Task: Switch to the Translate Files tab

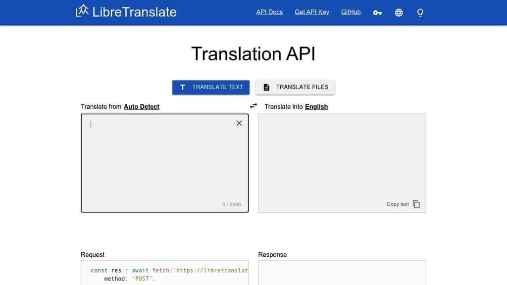Action: tap(296, 87)
